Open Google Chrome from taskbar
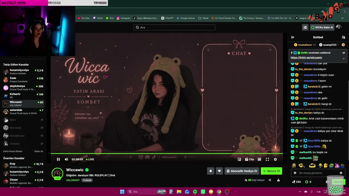The width and height of the screenshot is (349, 196). tap(219, 192)
